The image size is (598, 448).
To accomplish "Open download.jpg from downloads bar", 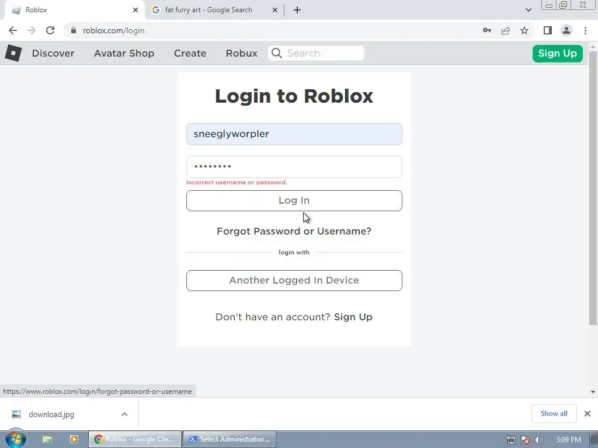I will click(x=51, y=414).
